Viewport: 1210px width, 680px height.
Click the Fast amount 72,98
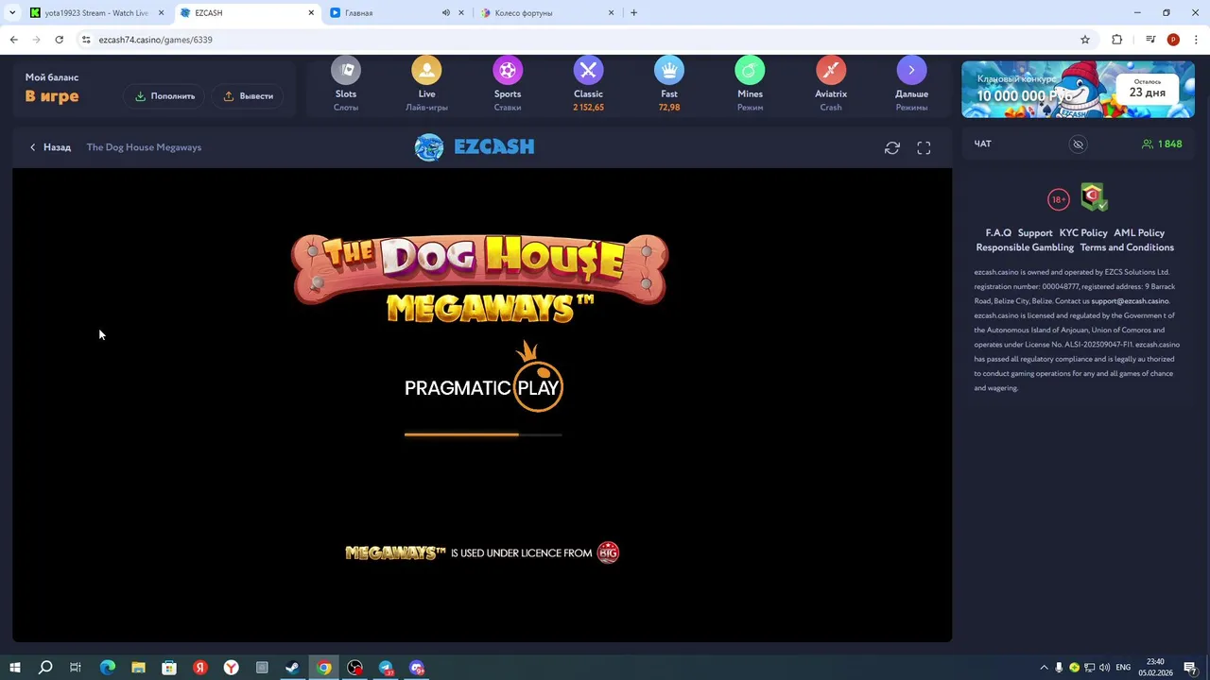669,108
